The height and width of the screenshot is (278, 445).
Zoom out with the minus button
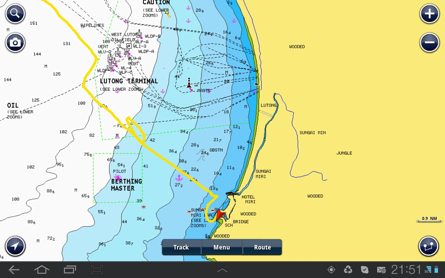click(430, 43)
